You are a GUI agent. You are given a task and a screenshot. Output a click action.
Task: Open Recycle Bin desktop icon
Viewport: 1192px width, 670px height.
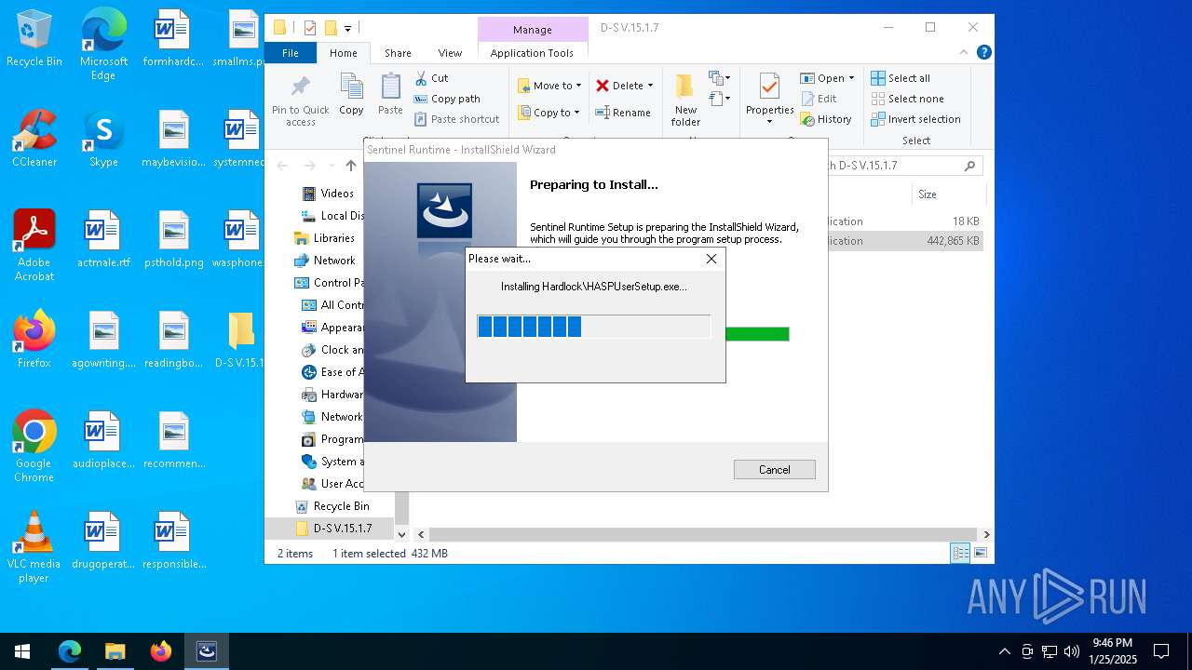(x=34, y=40)
